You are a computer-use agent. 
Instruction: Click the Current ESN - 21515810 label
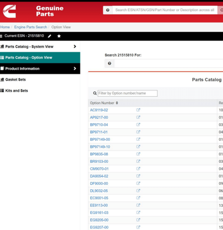pyautogui.click(x=24, y=36)
